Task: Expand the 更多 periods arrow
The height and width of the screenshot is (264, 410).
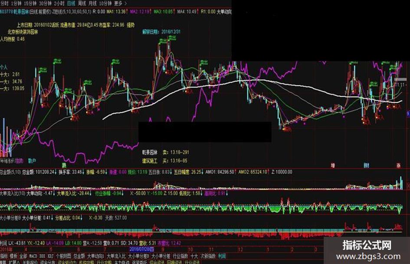Action: pyautogui.click(x=125, y=3)
